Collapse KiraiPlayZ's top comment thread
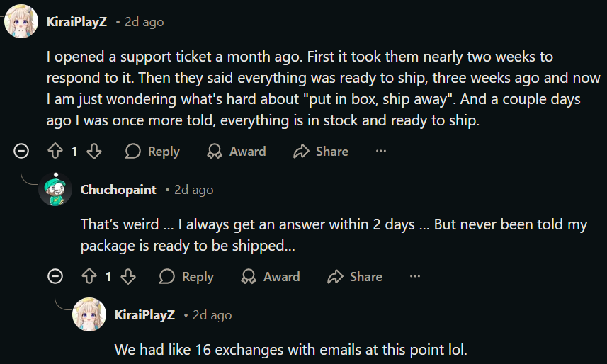Viewport: 607px width, 364px height. point(21,151)
